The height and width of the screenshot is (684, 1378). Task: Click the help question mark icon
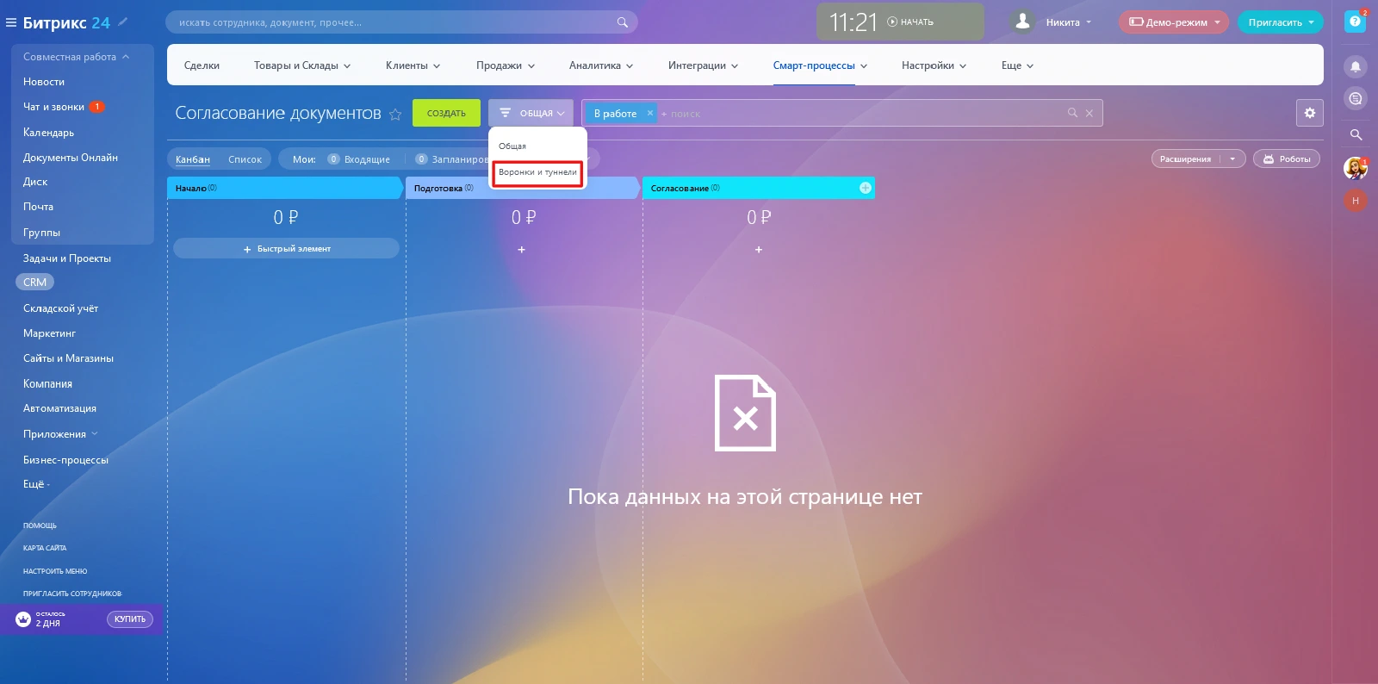click(1355, 22)
